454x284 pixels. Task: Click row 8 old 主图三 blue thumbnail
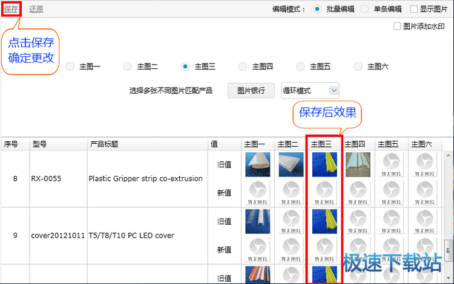tap(324, 164)
